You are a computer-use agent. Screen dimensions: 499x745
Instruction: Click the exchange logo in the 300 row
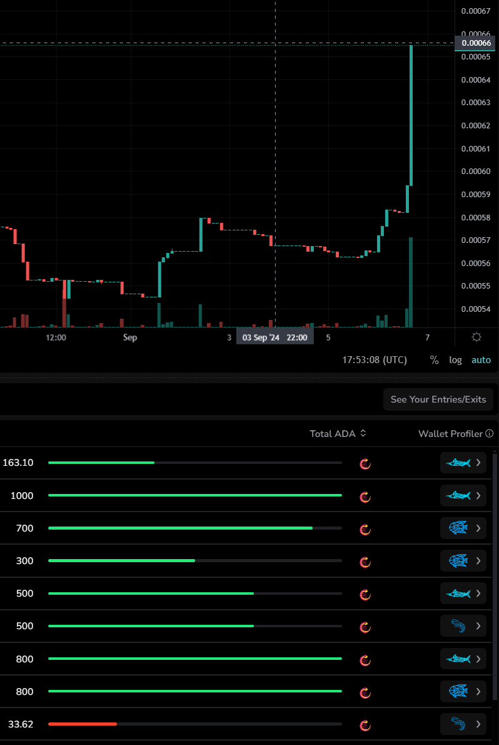click(365, 561)
